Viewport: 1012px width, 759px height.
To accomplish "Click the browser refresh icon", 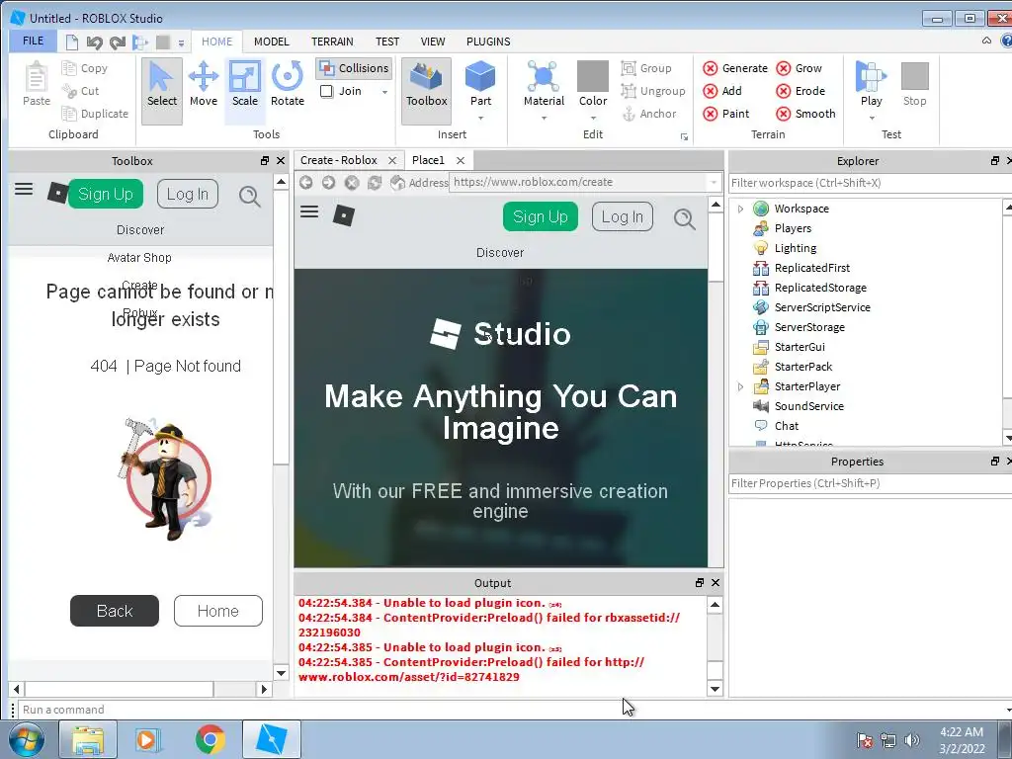I will click(375, 183).
